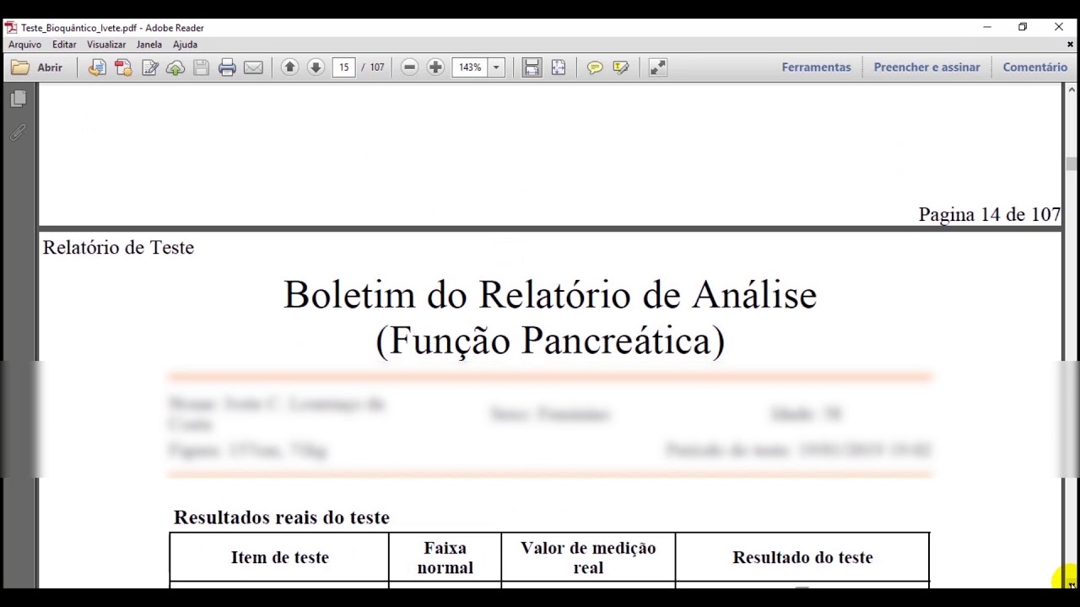1080x607 pixels.
Task: Toggle read mode expand arrows icon
Action: [x=658, y=67]
